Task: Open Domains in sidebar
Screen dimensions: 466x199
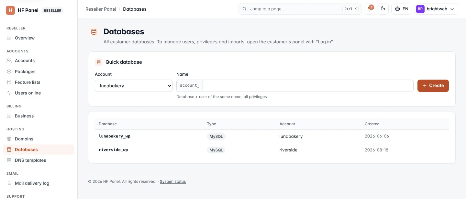Action: [39, 139]
